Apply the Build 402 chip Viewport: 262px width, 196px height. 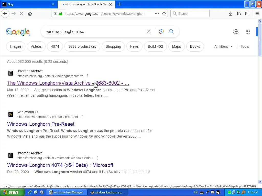[155, 46]
